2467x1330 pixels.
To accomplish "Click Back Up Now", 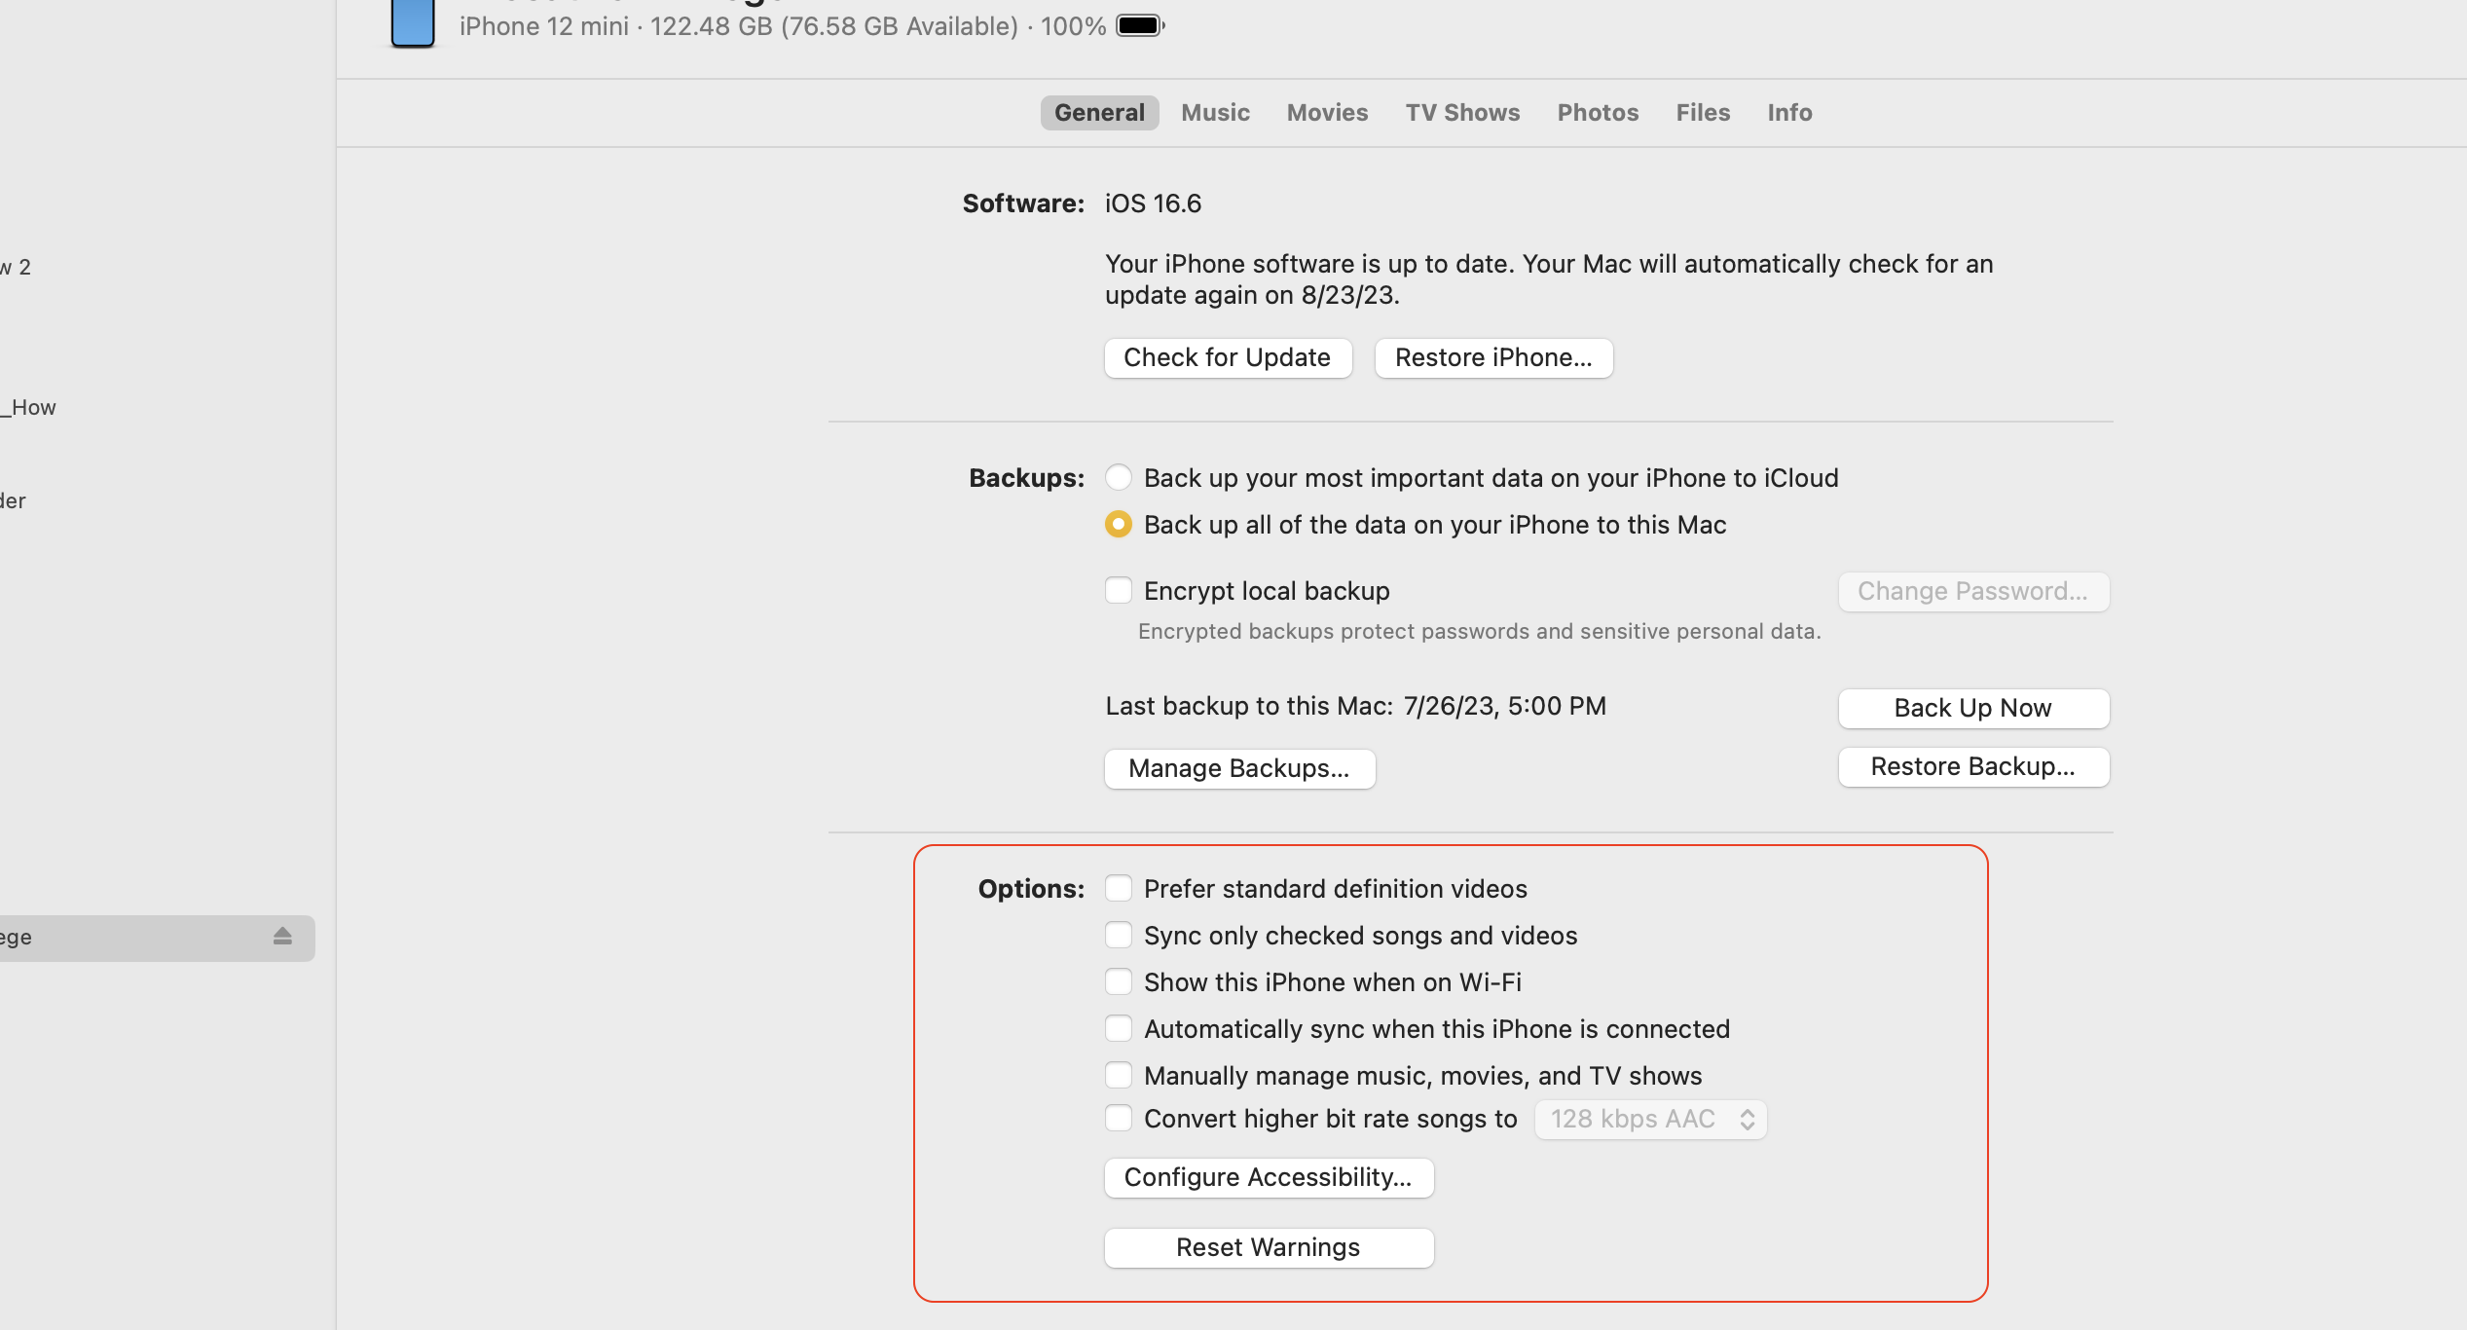I will (x=1973, y=708).
